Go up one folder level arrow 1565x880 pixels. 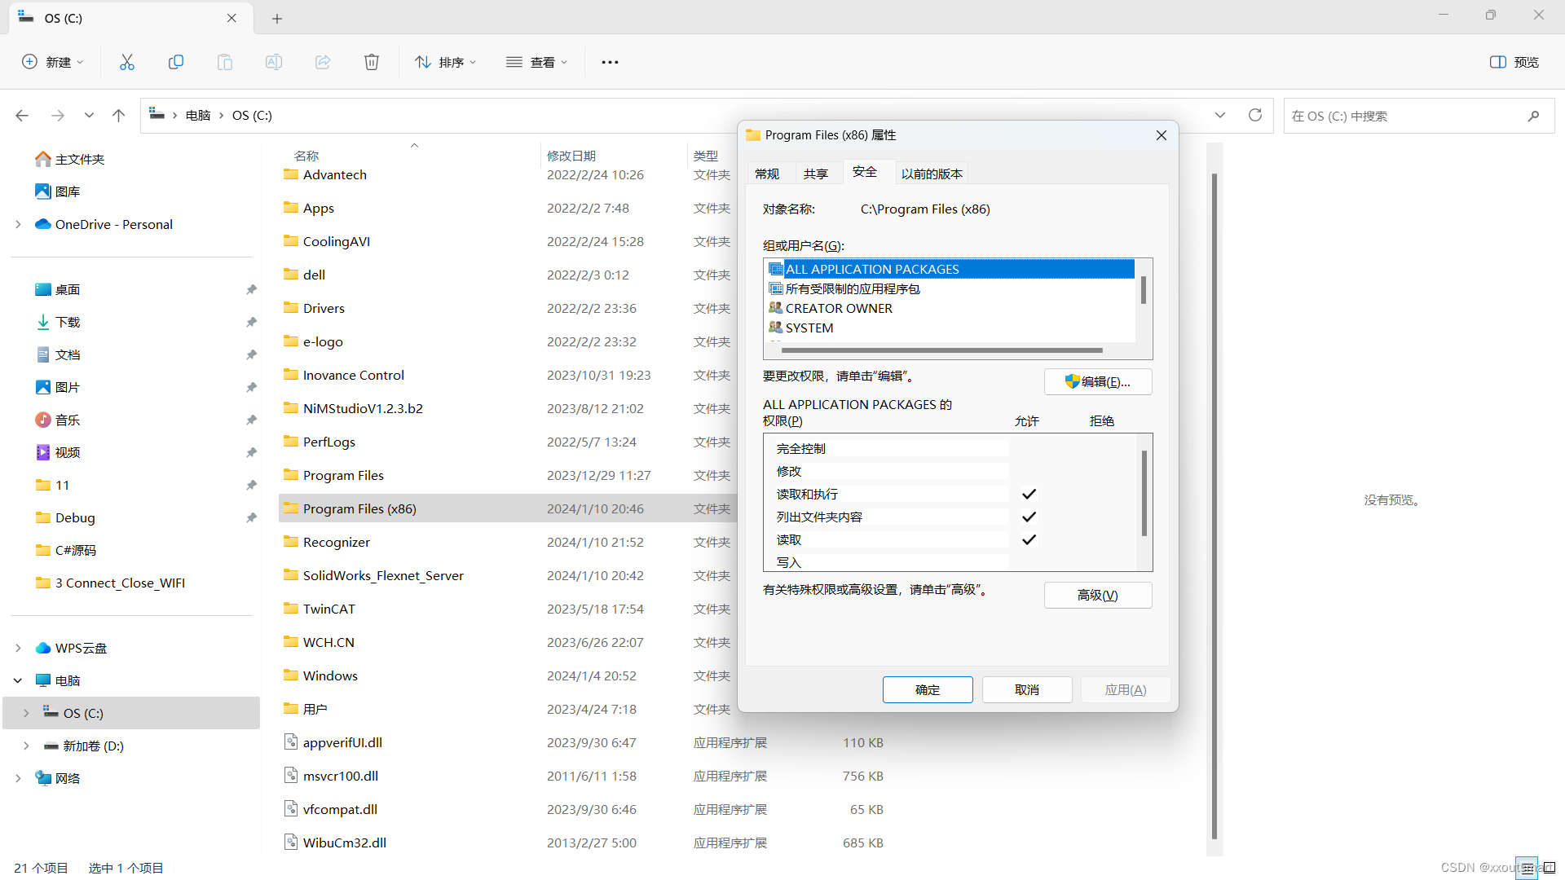pyautogui.click(x=119, y=116)
